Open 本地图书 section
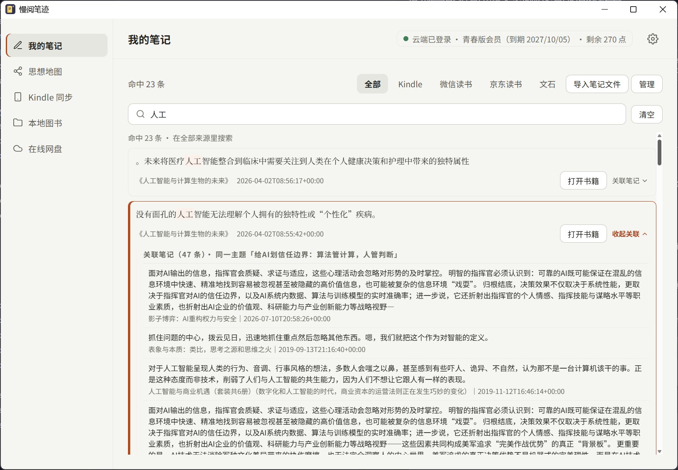This screenshot has width=678, height=470. click(x=57, y=123)
